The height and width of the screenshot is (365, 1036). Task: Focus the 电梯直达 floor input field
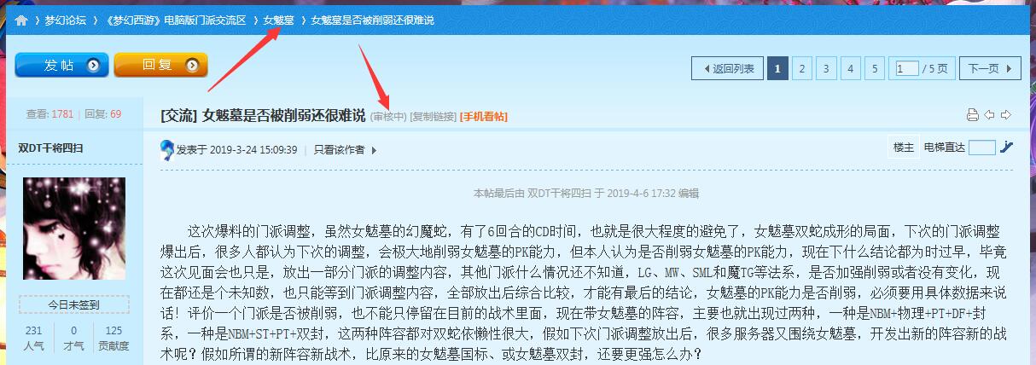tap(982, 148)
